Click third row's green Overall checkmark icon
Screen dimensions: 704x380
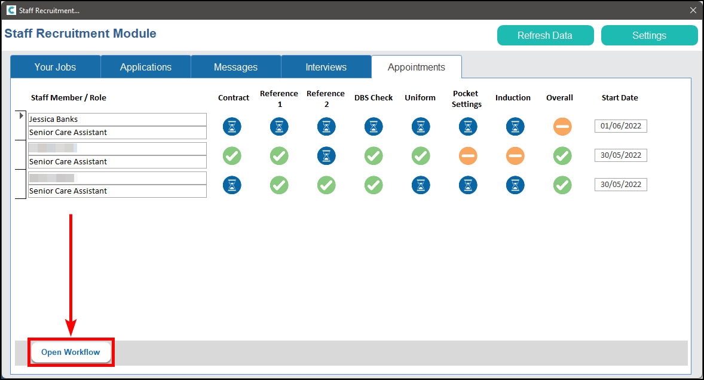562,185
